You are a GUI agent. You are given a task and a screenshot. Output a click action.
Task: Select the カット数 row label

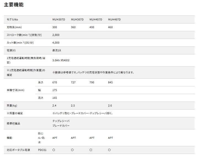tap(20, 43)
